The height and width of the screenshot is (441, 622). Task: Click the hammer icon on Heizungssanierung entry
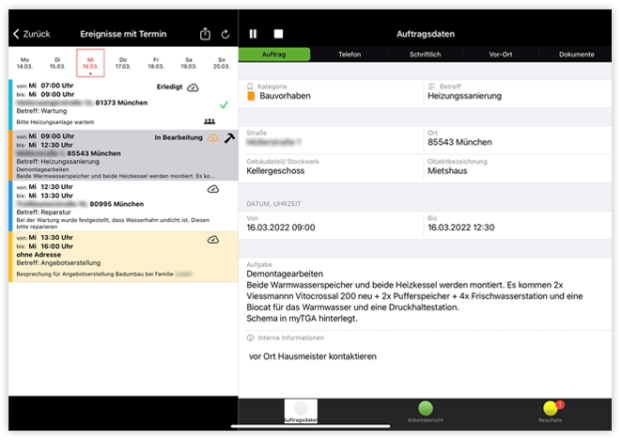[x=229, y=137]
